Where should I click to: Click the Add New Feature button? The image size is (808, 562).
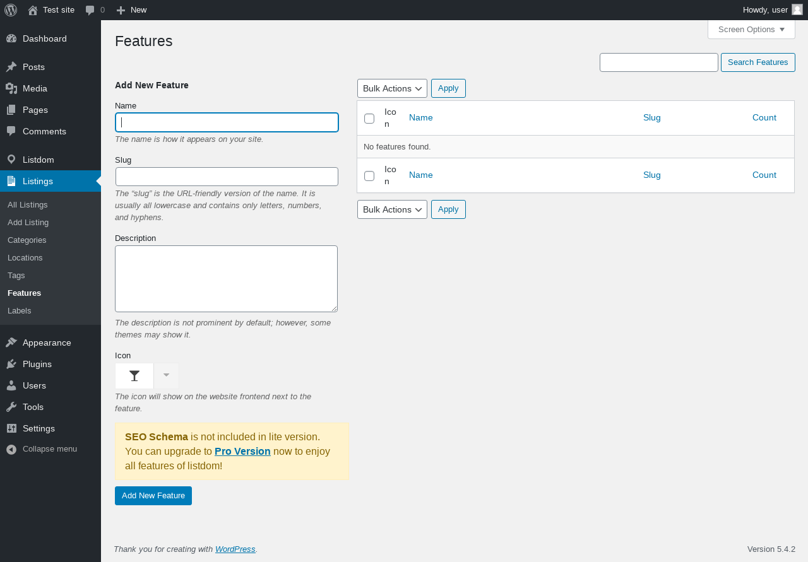[153, 496]
